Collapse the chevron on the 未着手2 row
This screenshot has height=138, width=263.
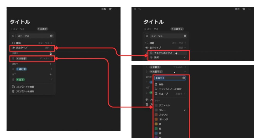click(x=185, y=72)
